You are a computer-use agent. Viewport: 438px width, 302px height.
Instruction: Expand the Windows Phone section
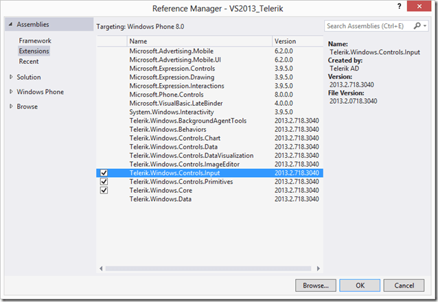[11, 91]
